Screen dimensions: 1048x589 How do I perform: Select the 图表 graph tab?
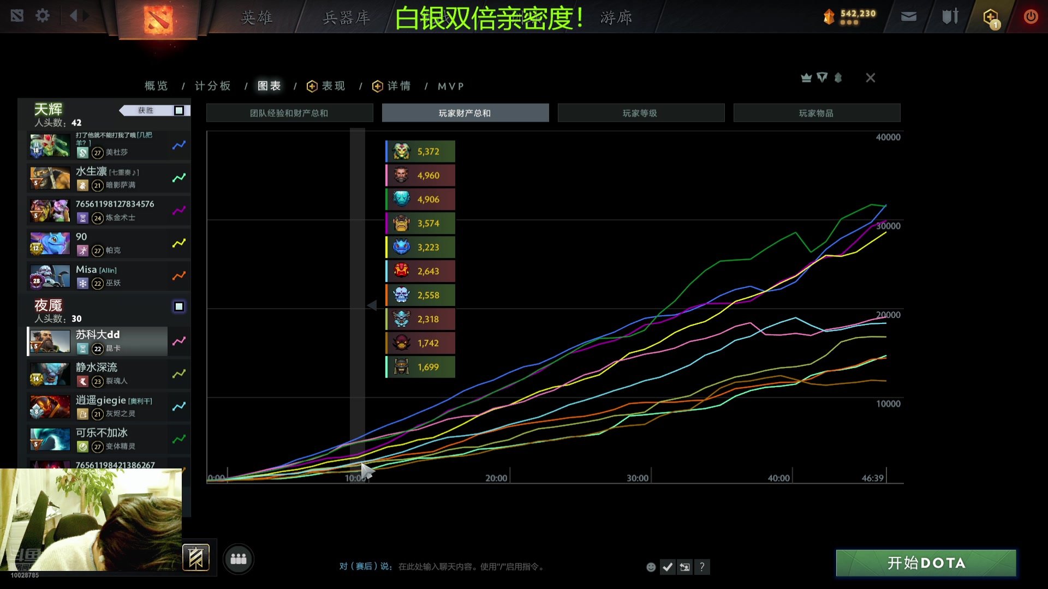[x=270, y=86]
